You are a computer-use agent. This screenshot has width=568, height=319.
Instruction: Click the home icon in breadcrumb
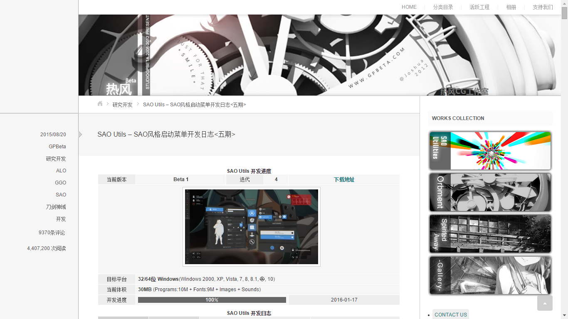point(100,104)
